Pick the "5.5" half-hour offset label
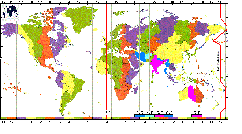This screenshot has height=134, width=242. [160, 113]
